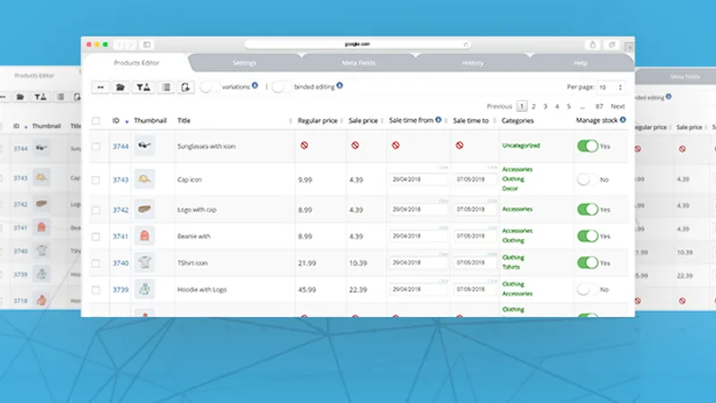Open the Meta Fields tab

(359, 63)
